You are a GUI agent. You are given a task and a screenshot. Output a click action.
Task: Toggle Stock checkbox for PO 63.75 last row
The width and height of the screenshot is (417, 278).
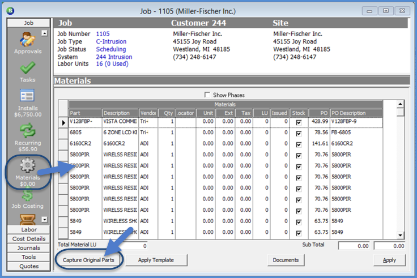coord(299,233)
